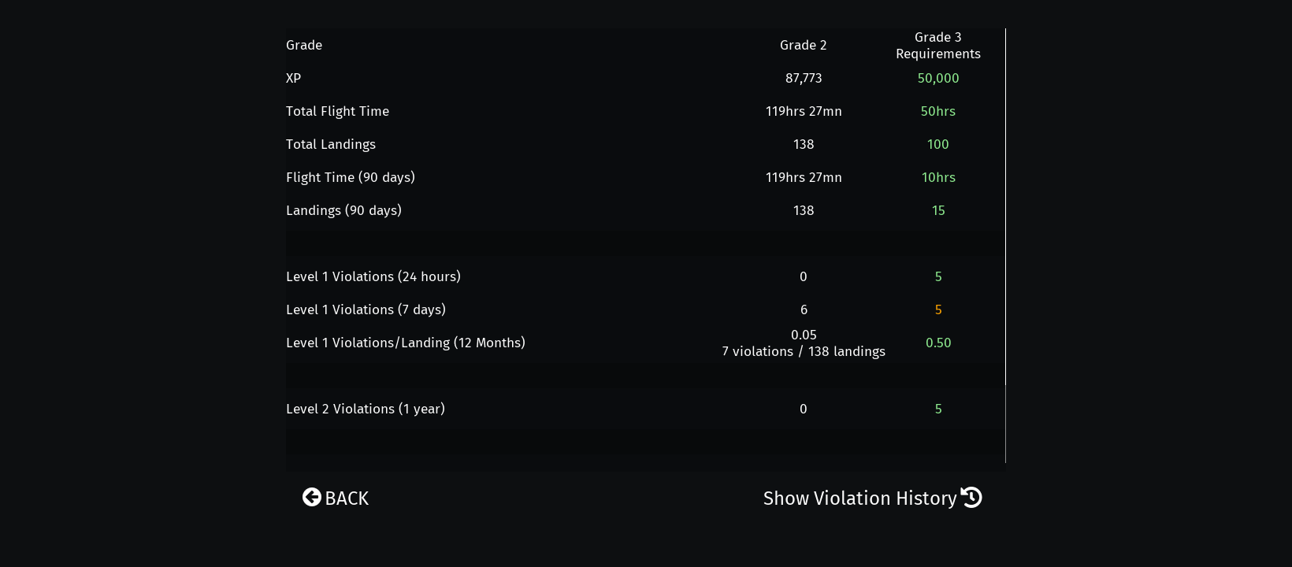This screenshot has height=567, width=1292.
Task: Click the orange 5 requirement value
Action: (x=938, y=309)
